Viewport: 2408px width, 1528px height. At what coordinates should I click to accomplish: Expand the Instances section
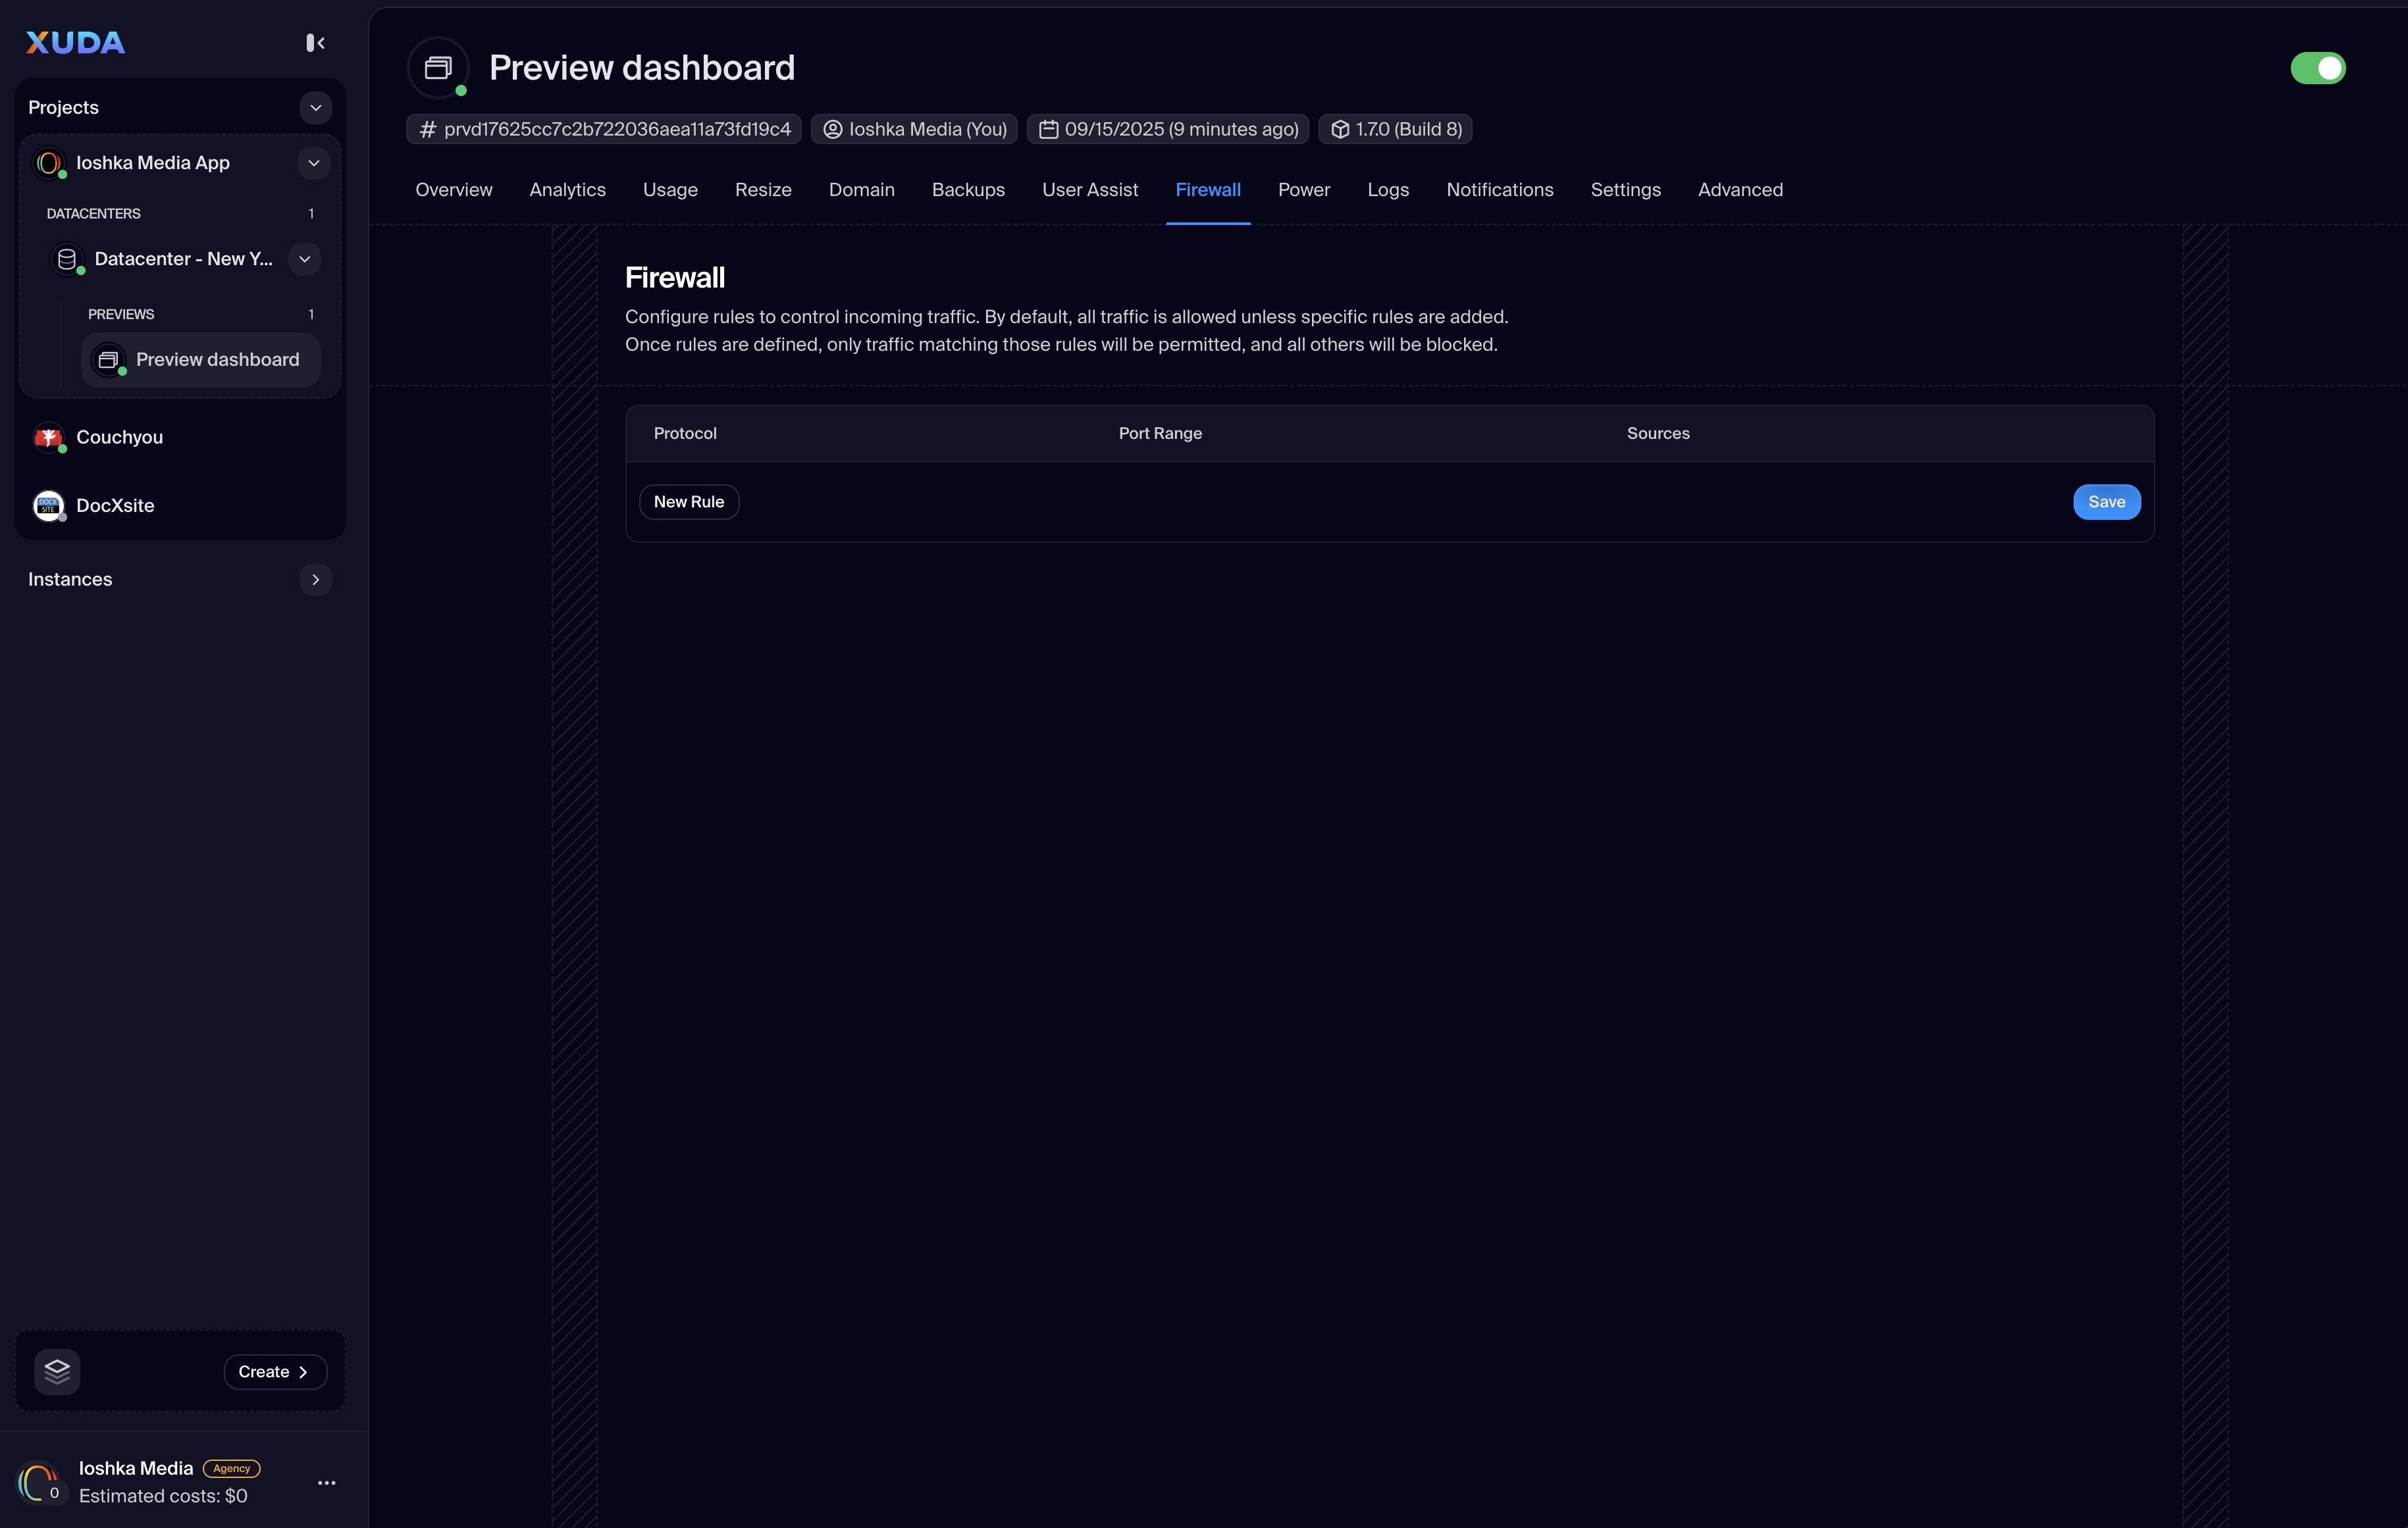[315, 580]
